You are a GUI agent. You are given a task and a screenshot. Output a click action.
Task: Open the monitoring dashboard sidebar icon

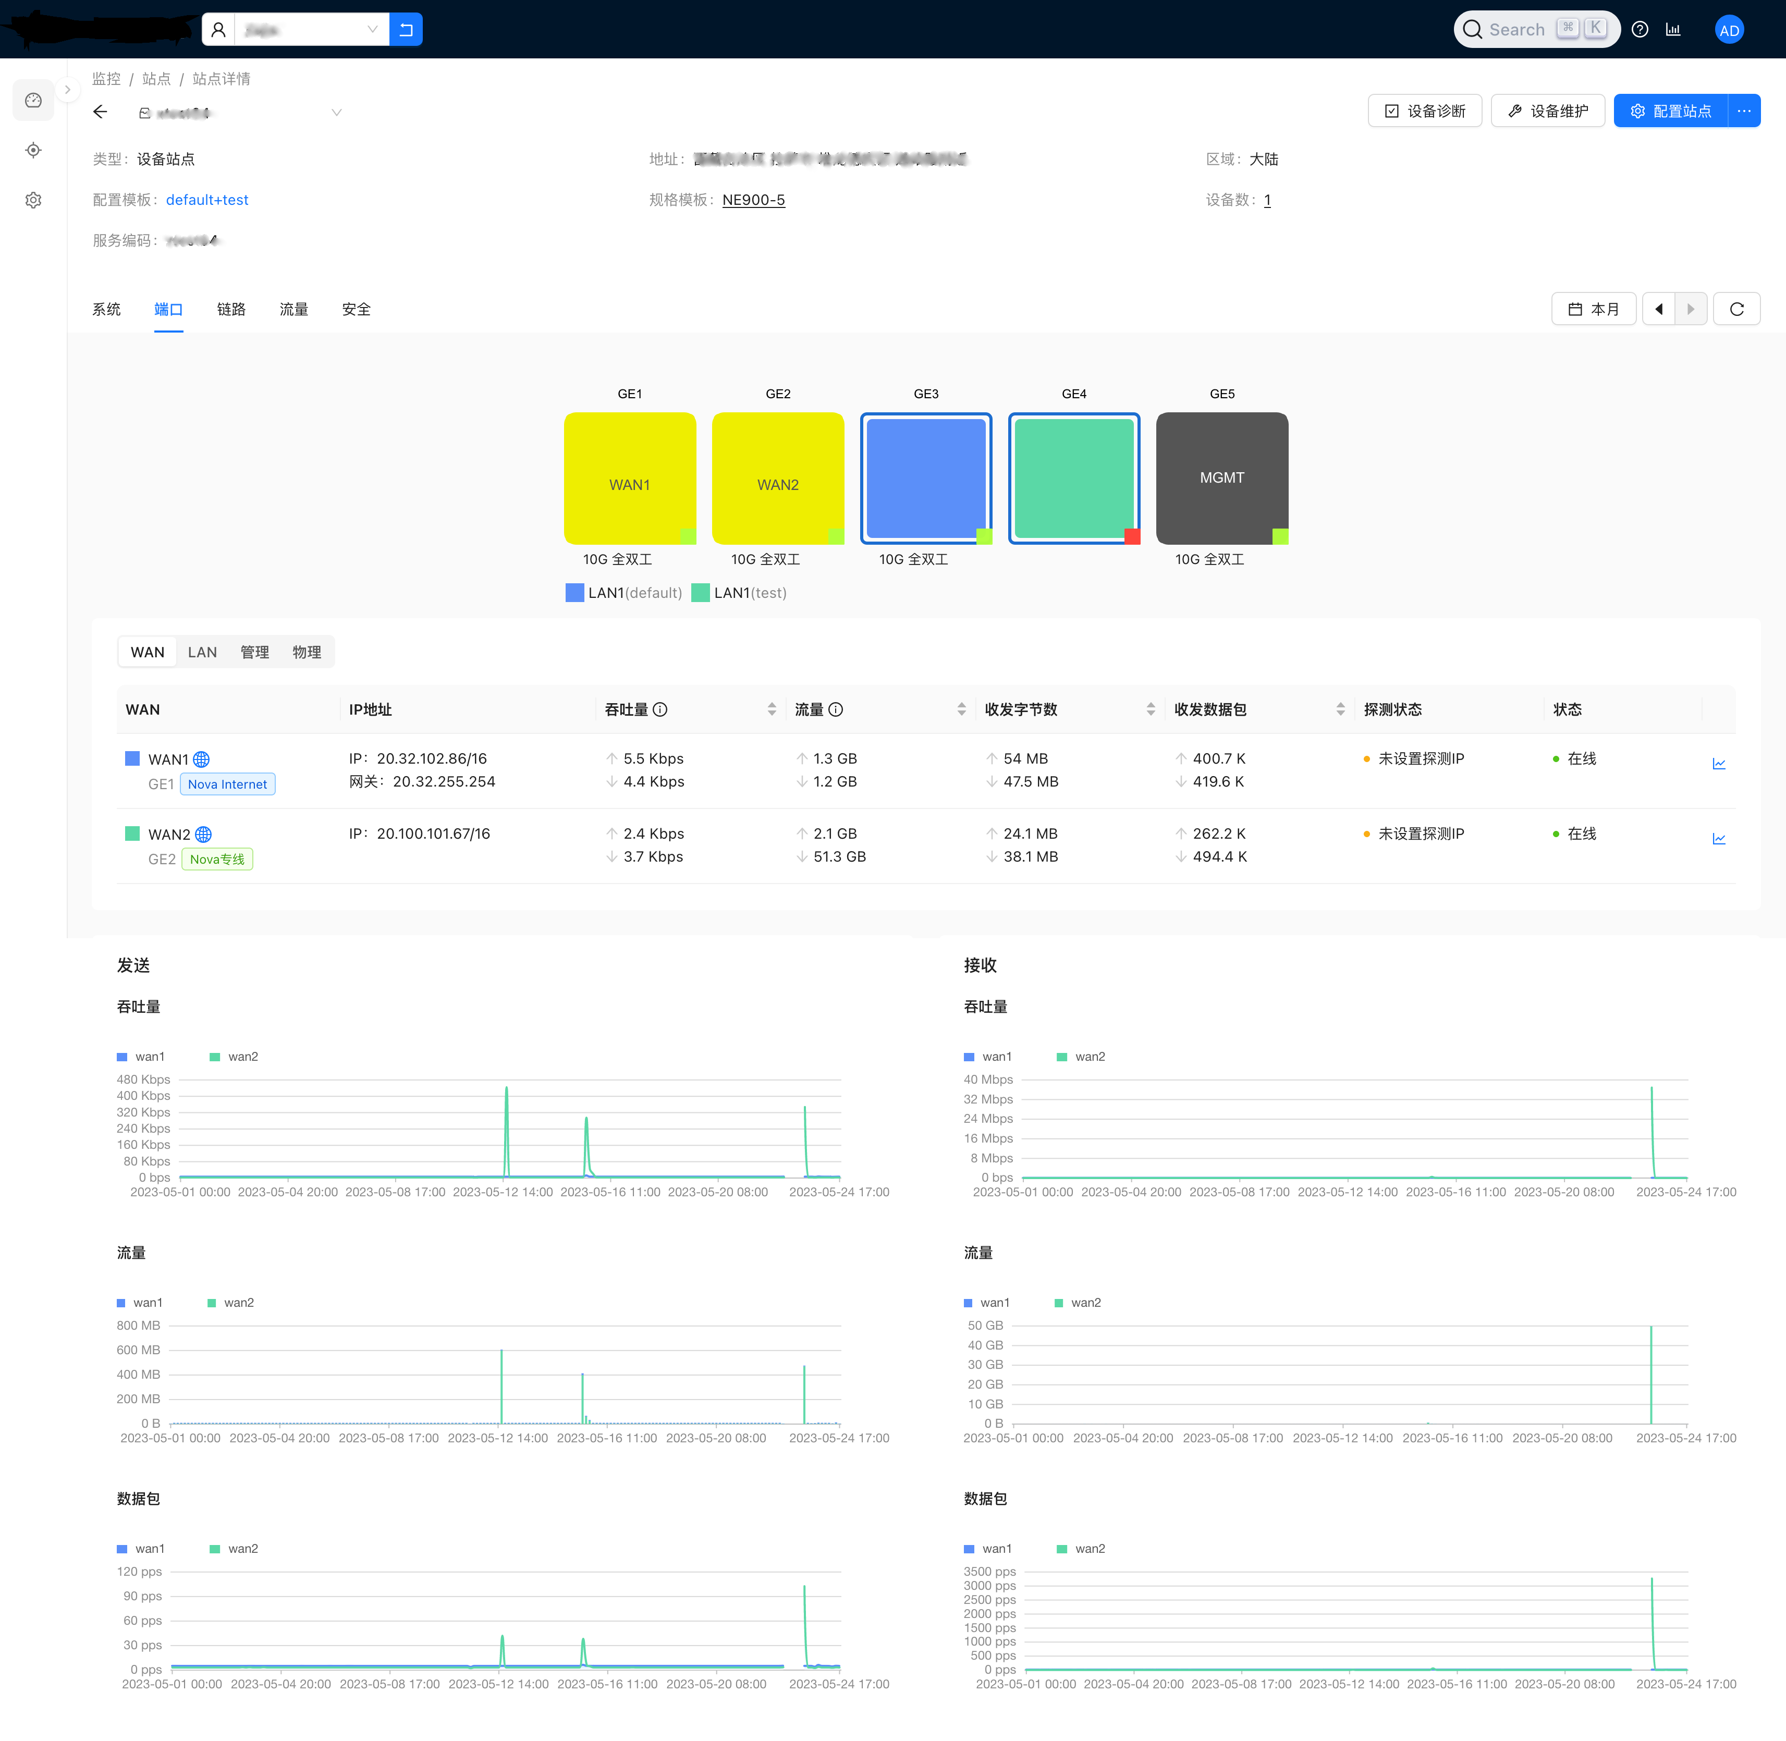tap(34, 101)
